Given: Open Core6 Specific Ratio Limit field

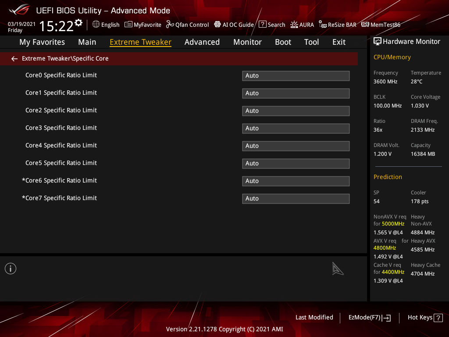Looking at the screenshot, I should click(x=296, y=181).
